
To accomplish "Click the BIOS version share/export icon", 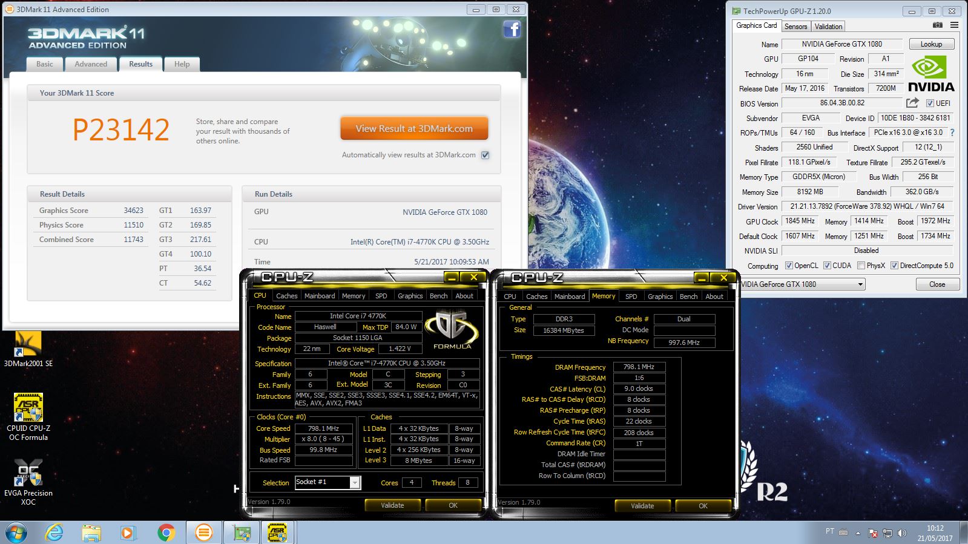I will 912,103.
